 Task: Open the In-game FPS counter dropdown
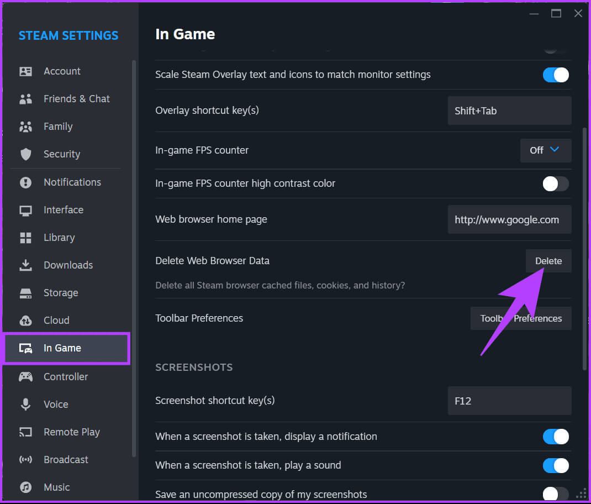pyautogui.click(x=546, y=150)
